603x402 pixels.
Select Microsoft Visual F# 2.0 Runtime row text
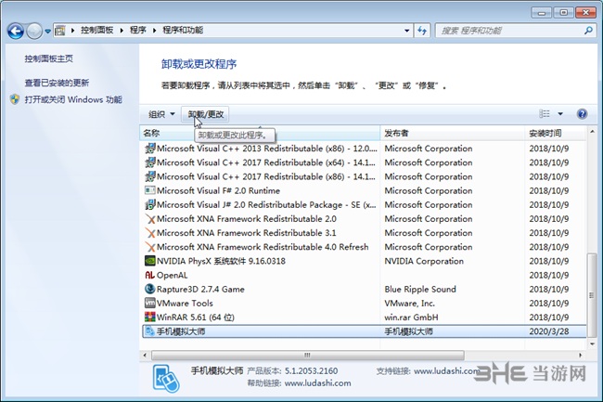pos(218,191)
